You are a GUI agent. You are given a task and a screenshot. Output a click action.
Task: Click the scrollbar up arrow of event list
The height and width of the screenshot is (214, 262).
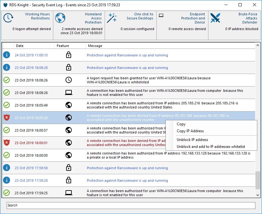(x=258, y=45)
